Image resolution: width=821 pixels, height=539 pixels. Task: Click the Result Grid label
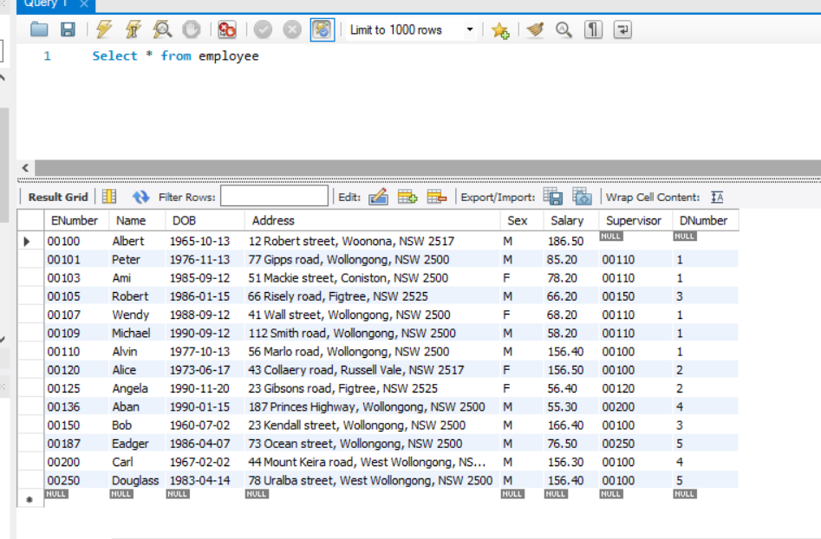click(x=56, y=197)
